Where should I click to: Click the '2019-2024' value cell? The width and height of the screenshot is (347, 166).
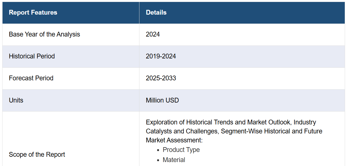pos(242,56)
